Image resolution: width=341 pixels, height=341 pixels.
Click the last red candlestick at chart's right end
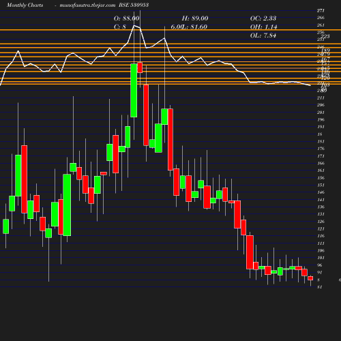[310, 278]
